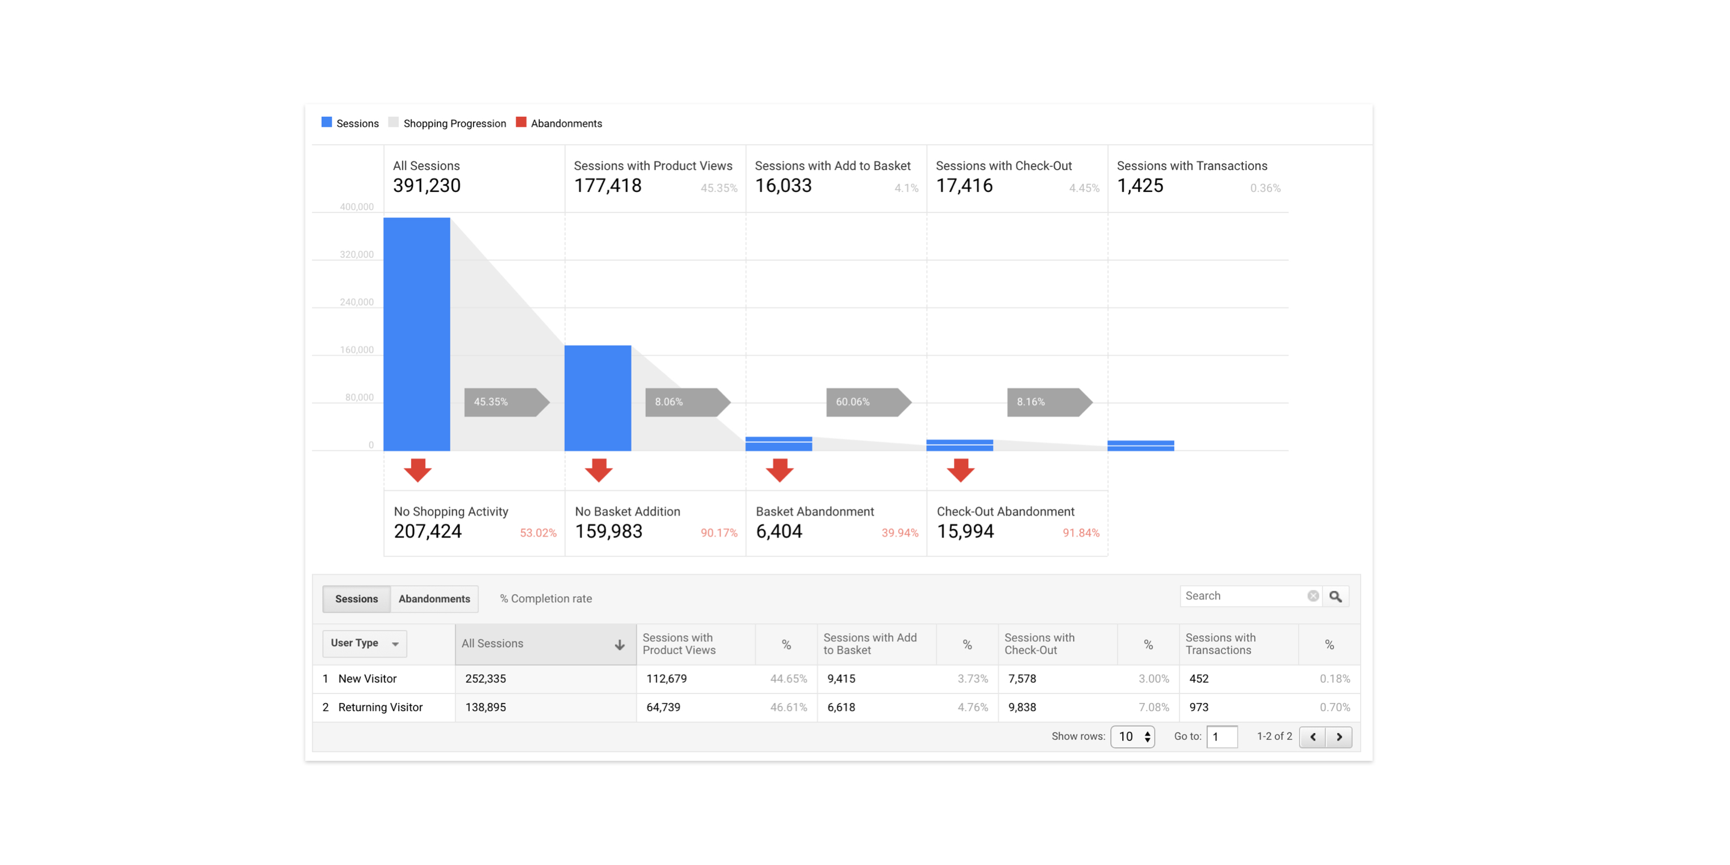Click the Basket Abandonment red arrow
This screenshot has height=865, width=1730.
[x=779, y=470]
